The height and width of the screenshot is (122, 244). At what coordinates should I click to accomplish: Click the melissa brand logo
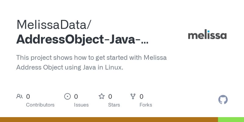click(x=207, y=35)
